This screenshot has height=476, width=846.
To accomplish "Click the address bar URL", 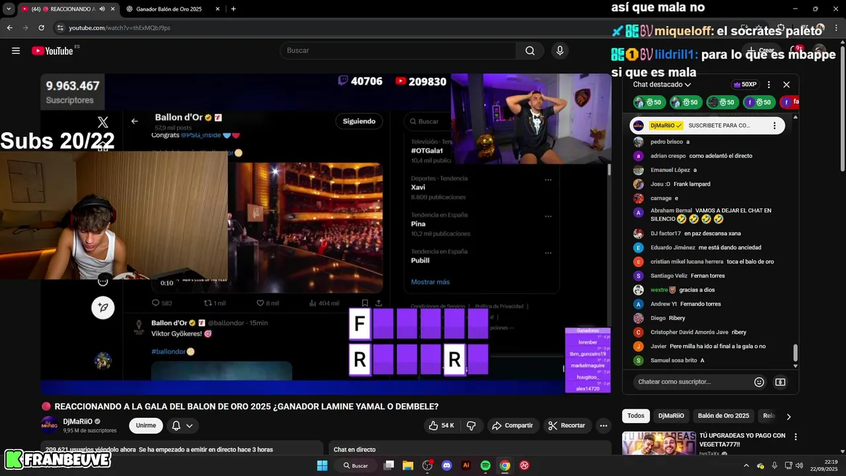I will pyautogui.click(x=120, y=28).
